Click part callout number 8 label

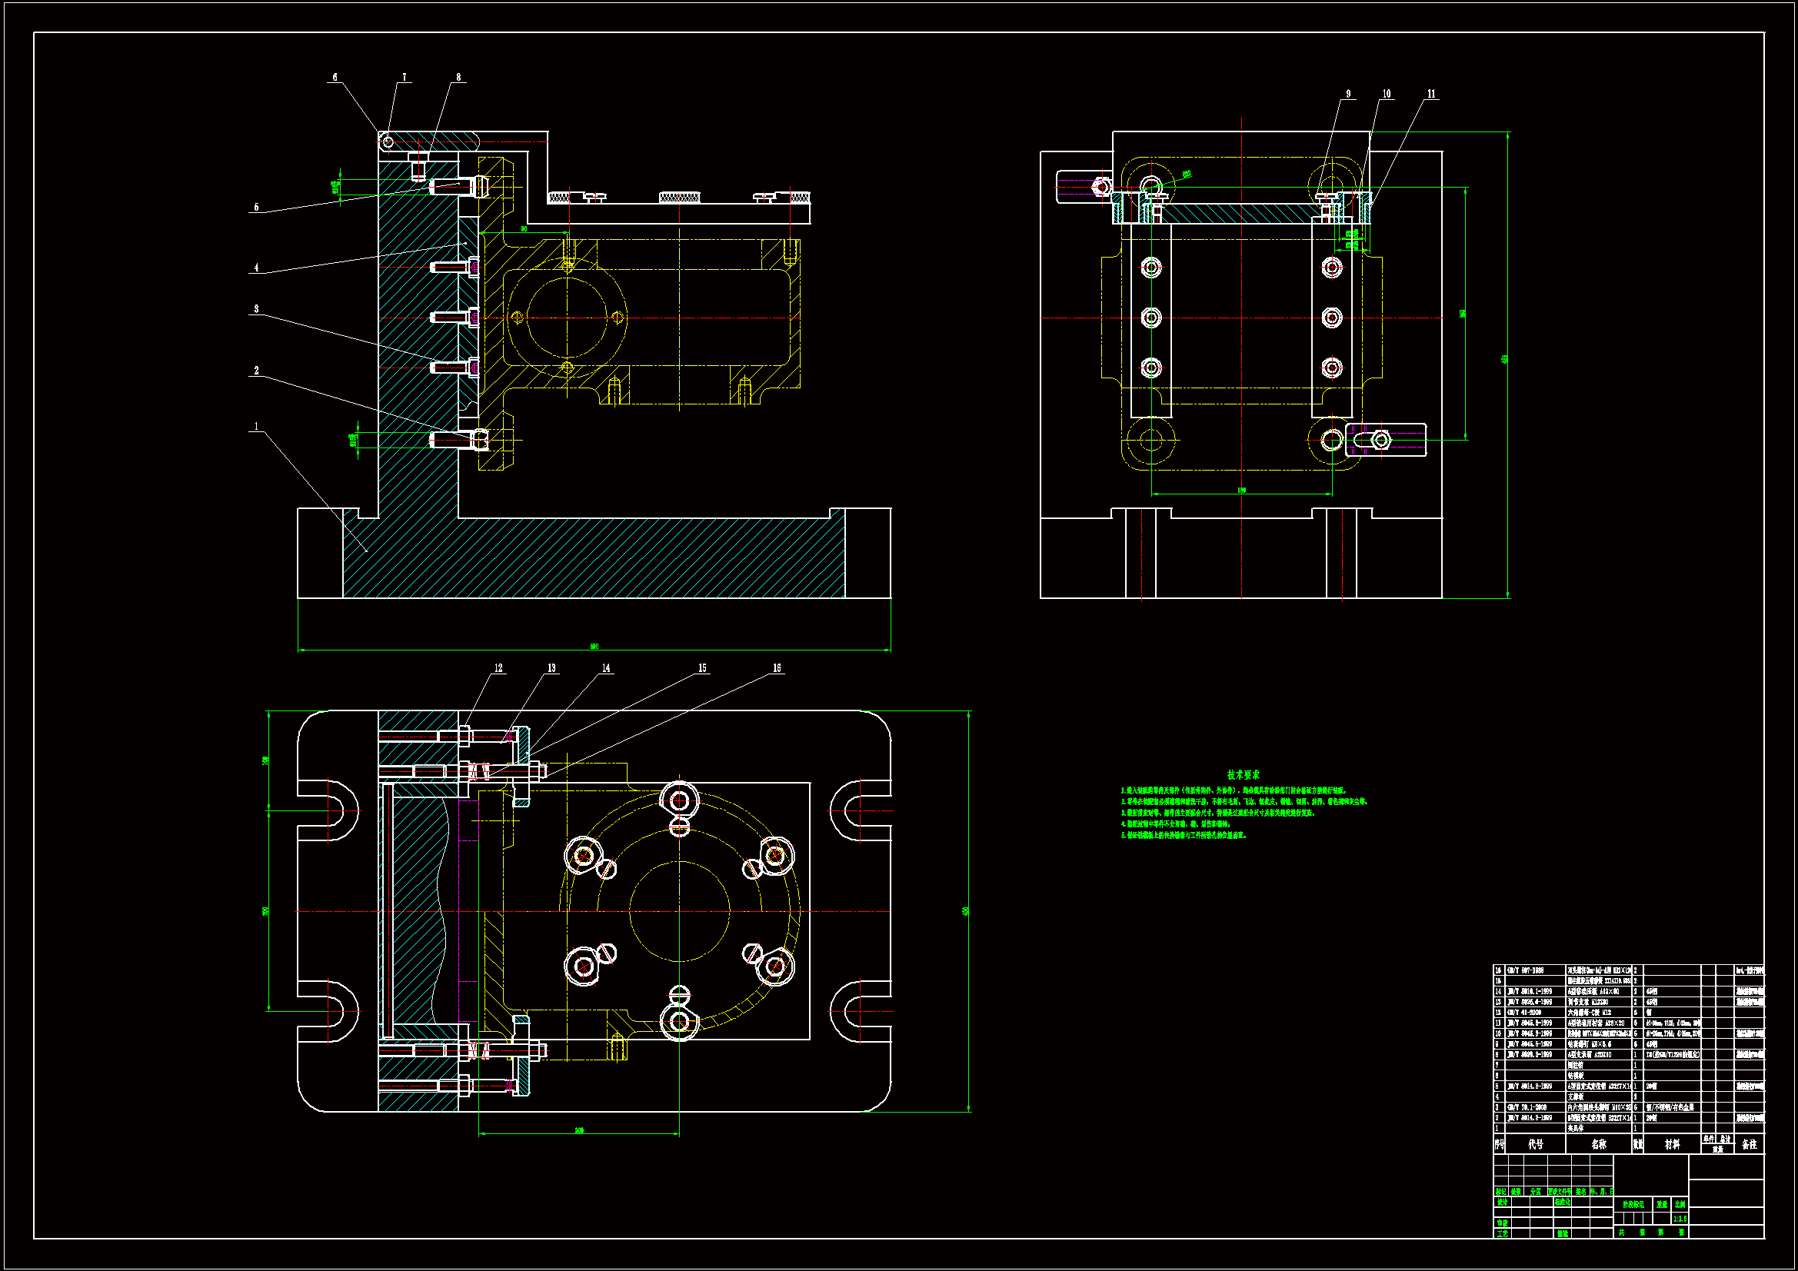pos(458,78)
